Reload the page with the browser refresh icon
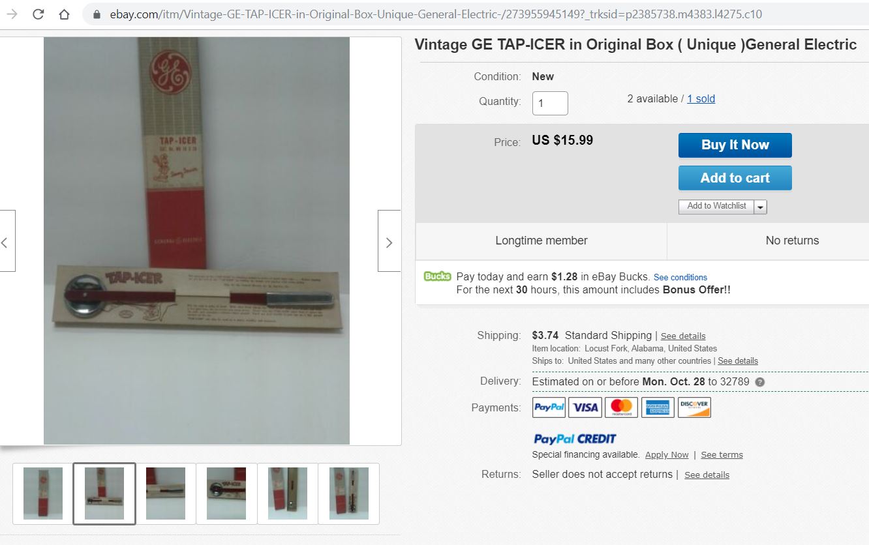 point(38,14)
